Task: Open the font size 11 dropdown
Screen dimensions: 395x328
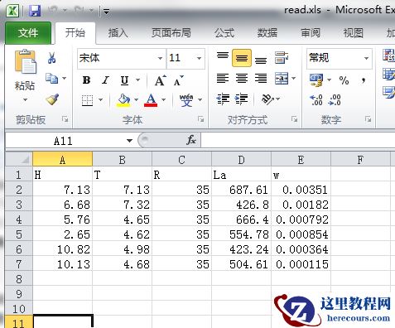Action: tap(199, 58)
